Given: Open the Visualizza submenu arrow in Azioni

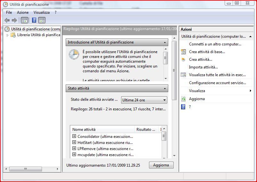Looking at the screenshot, I should pyautogui.click(x=251, y=91).
